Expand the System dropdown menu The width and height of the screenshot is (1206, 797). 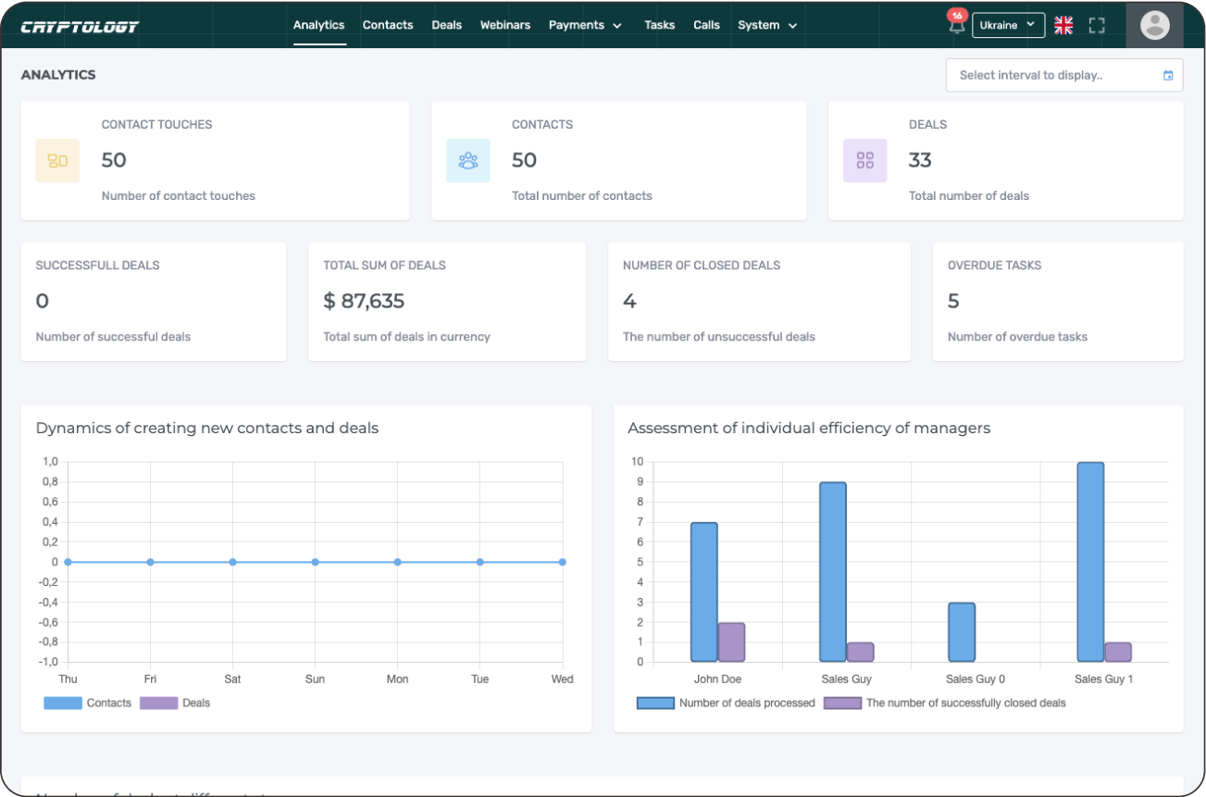pyautogui.click(x=767, y=25)
